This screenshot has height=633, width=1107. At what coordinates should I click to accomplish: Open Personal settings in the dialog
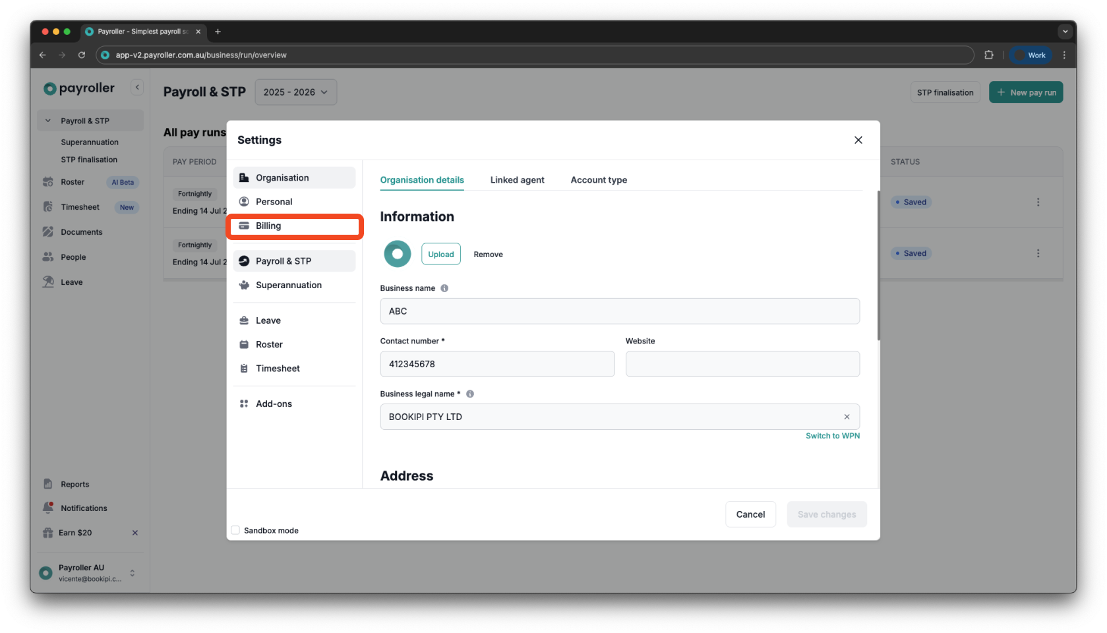click(274, 201)
